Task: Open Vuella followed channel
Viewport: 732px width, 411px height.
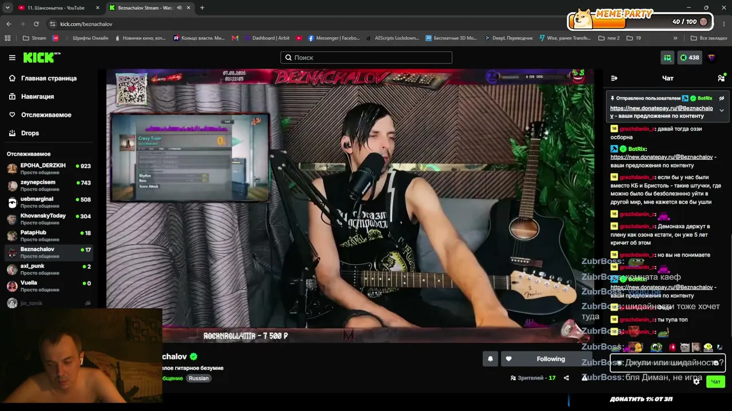Action: point(49,285)
